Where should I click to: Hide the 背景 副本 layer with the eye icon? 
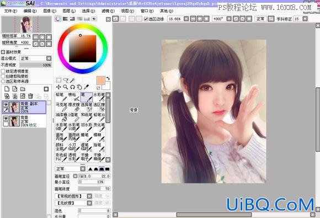(x=6, y=105)
